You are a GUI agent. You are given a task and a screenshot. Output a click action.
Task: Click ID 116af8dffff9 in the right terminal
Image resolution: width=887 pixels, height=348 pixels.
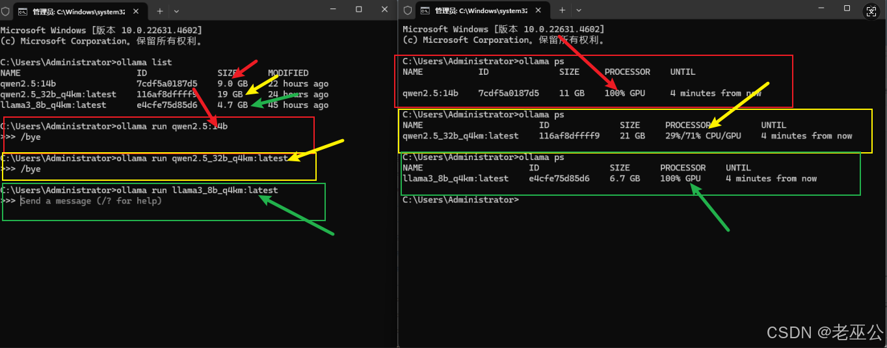[x=570, y=136]
